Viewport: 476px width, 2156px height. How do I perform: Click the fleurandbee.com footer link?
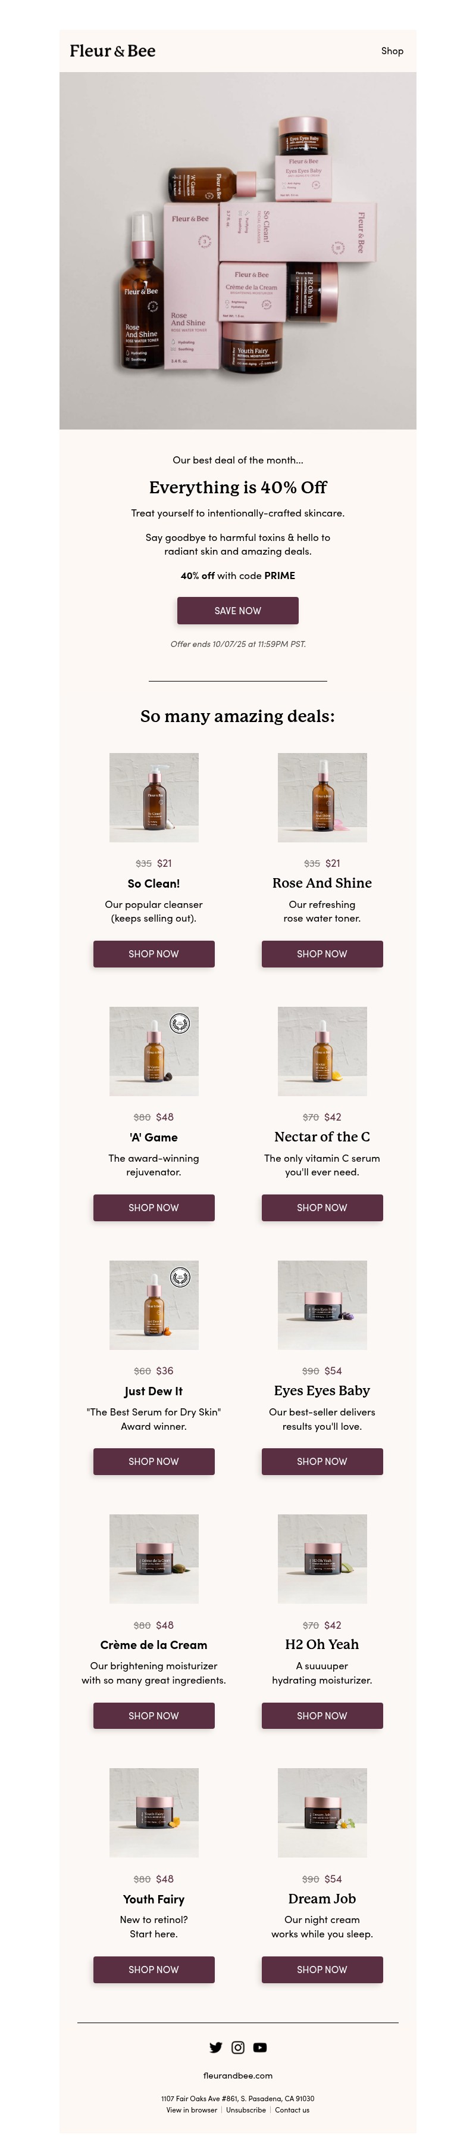click(x=237, y=2075)
